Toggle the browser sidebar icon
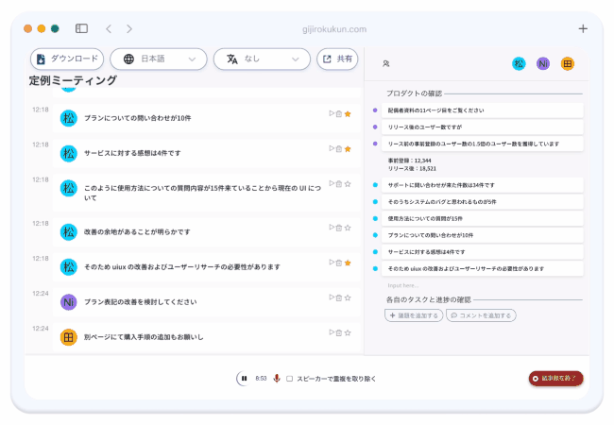The height and width of the screenshot is (425, 614). 82,29
